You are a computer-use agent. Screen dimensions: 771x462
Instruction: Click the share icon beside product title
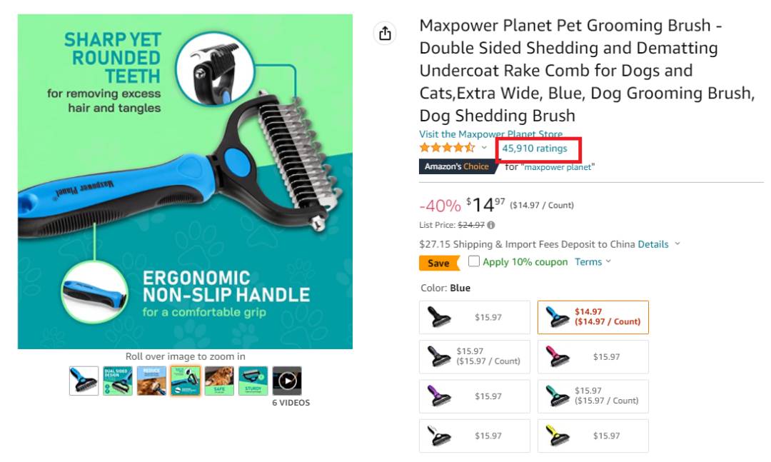[385, 34]
